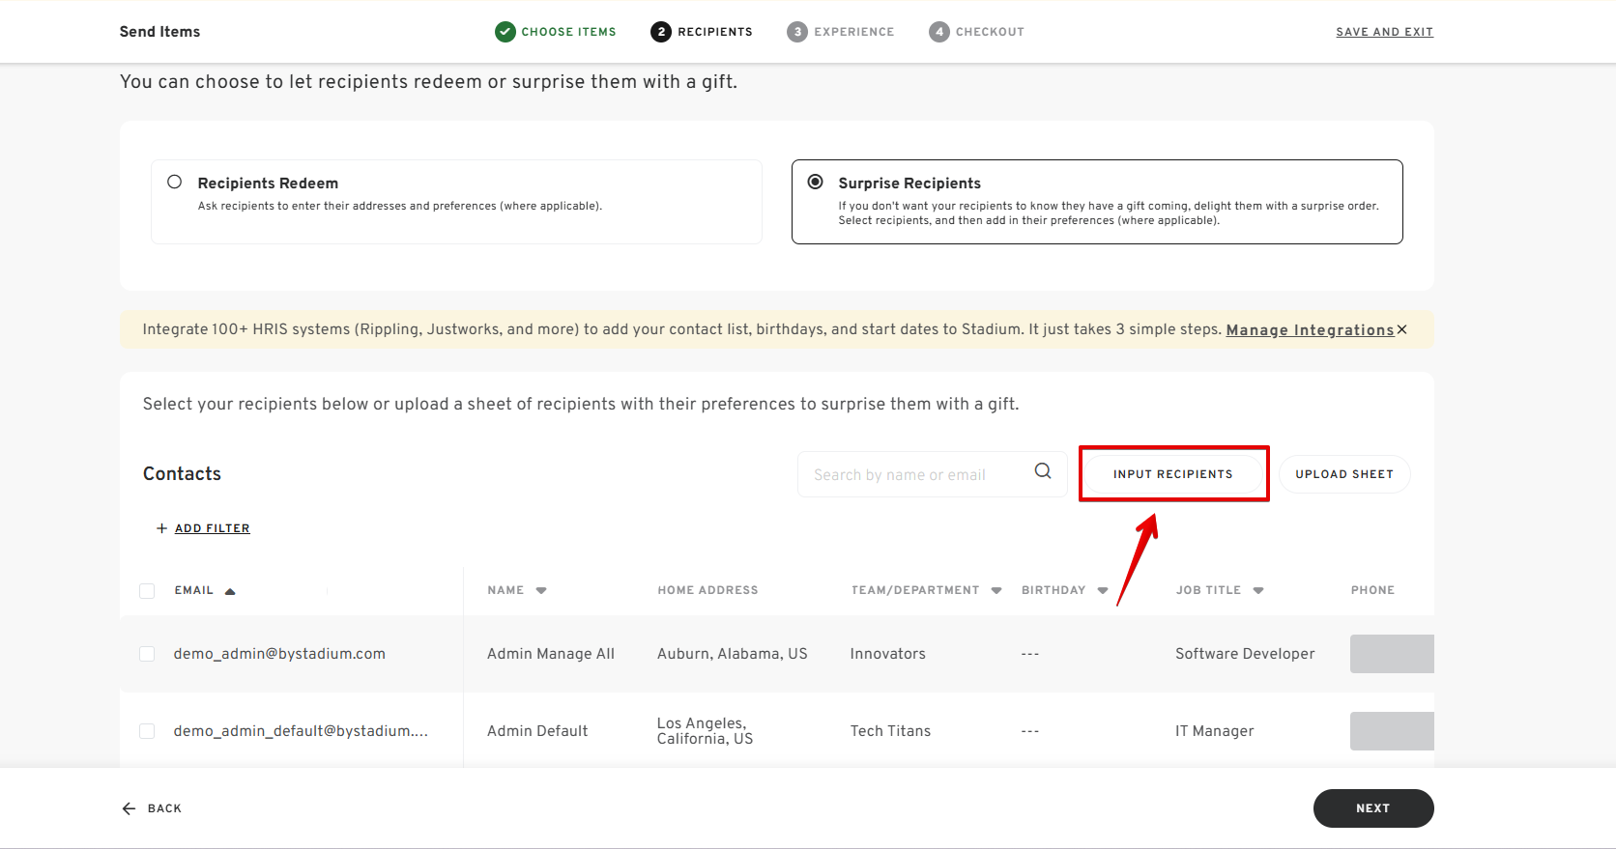Click the back arrow icon
The image size is (1616, 849).
click(x=129, y=808)
